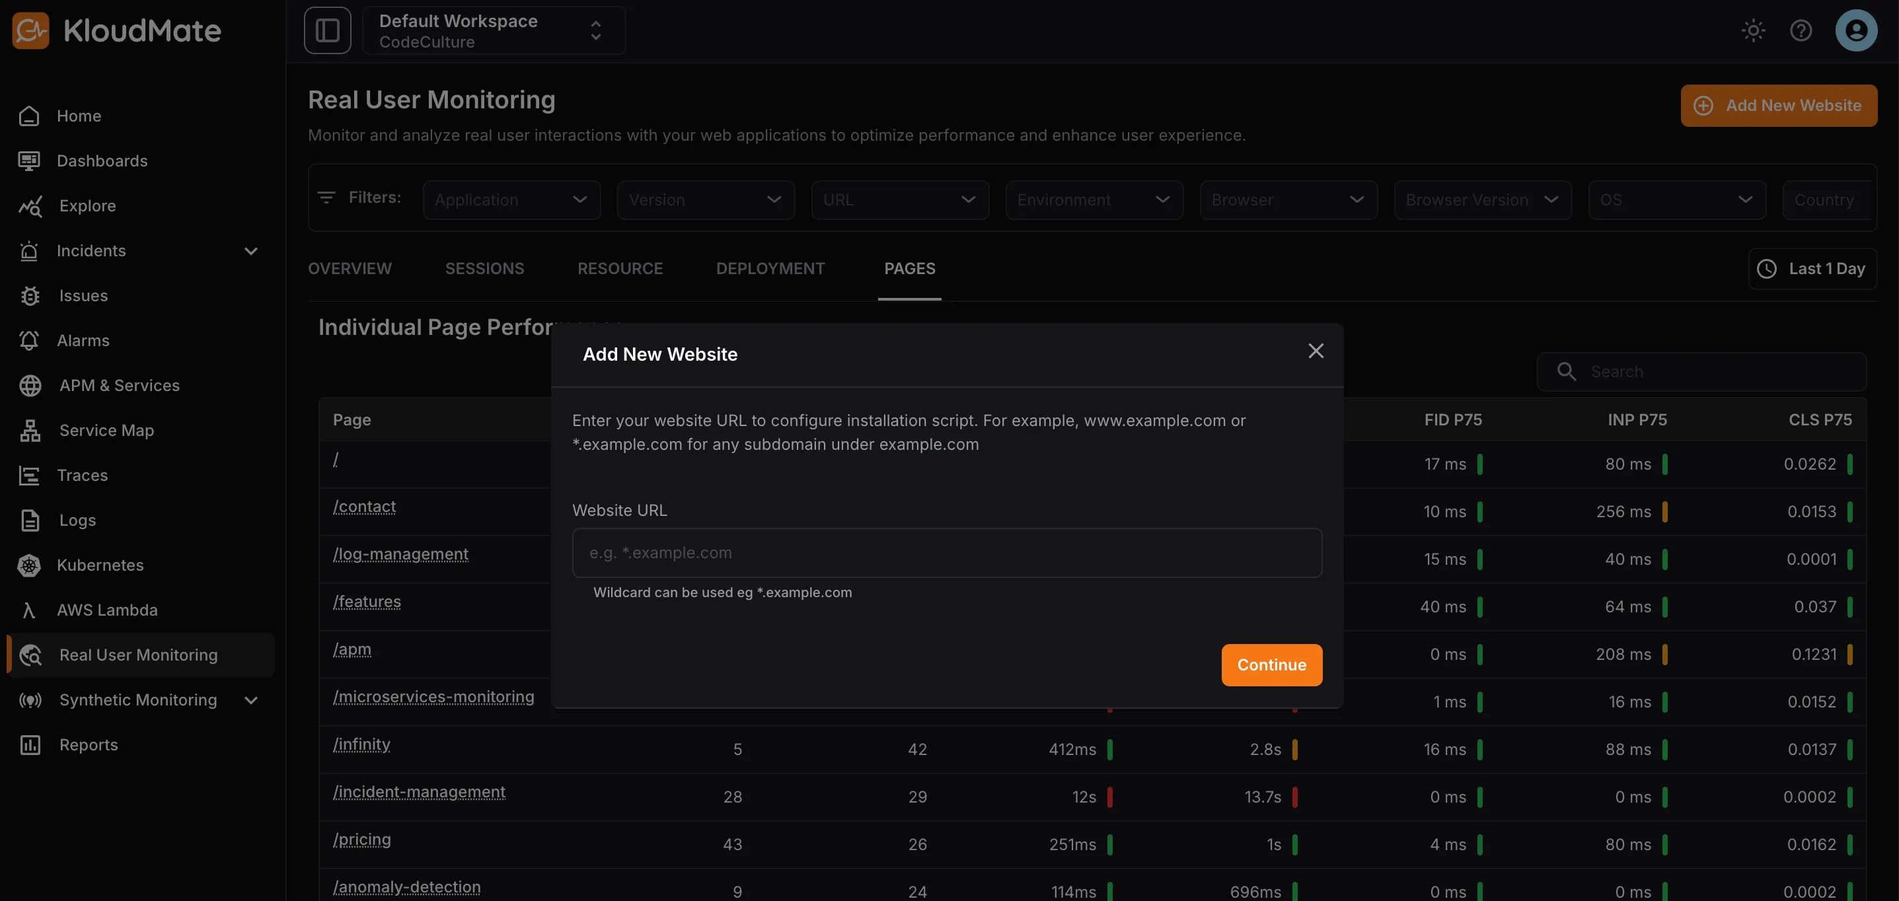Expand the Synthetic Monitoring submenu chevron
The width and height of the screenshot is (1899, 901).
250,701
